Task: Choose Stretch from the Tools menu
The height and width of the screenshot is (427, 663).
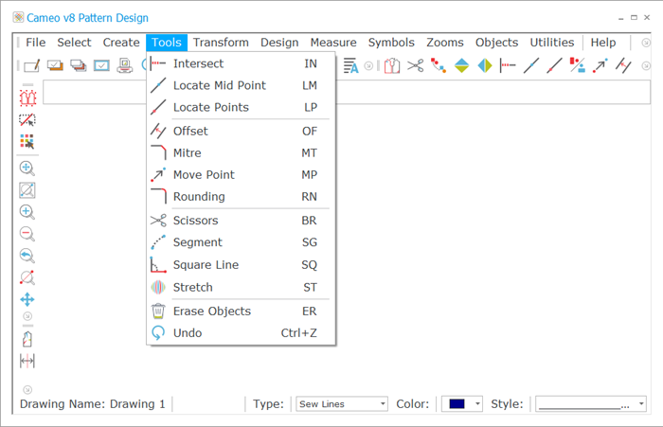Action: coord(241,288)
